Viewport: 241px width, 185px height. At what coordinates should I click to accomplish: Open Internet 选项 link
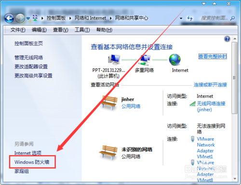28,153
